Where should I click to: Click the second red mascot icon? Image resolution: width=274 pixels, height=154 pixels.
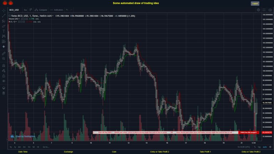11,3
